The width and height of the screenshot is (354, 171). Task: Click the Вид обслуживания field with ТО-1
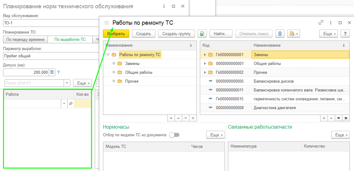click(x=51, y=23)
